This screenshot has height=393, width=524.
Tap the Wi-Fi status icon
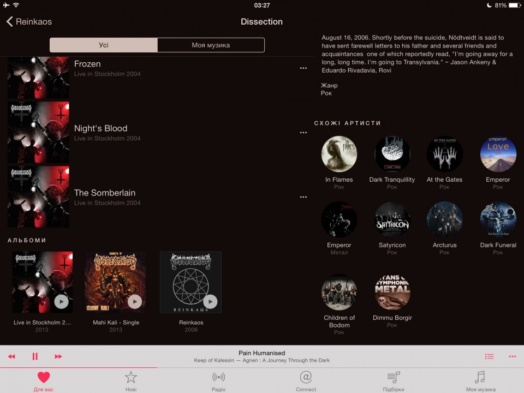pos(16,5)
